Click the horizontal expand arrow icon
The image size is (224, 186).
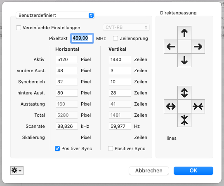pyautogui.click(x=171, y=106)
